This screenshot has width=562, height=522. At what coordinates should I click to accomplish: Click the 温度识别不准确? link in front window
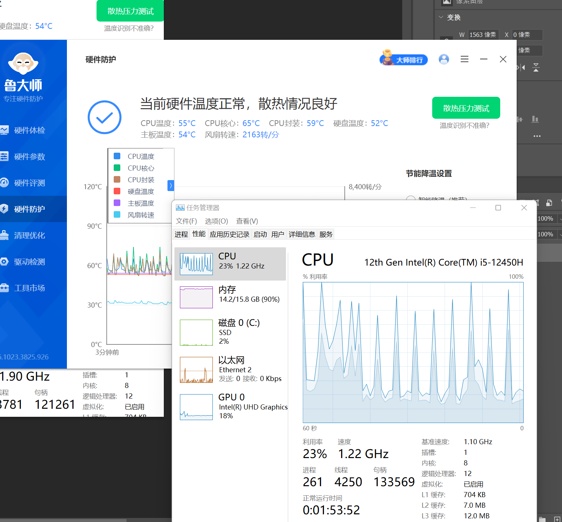coord(464,126)
